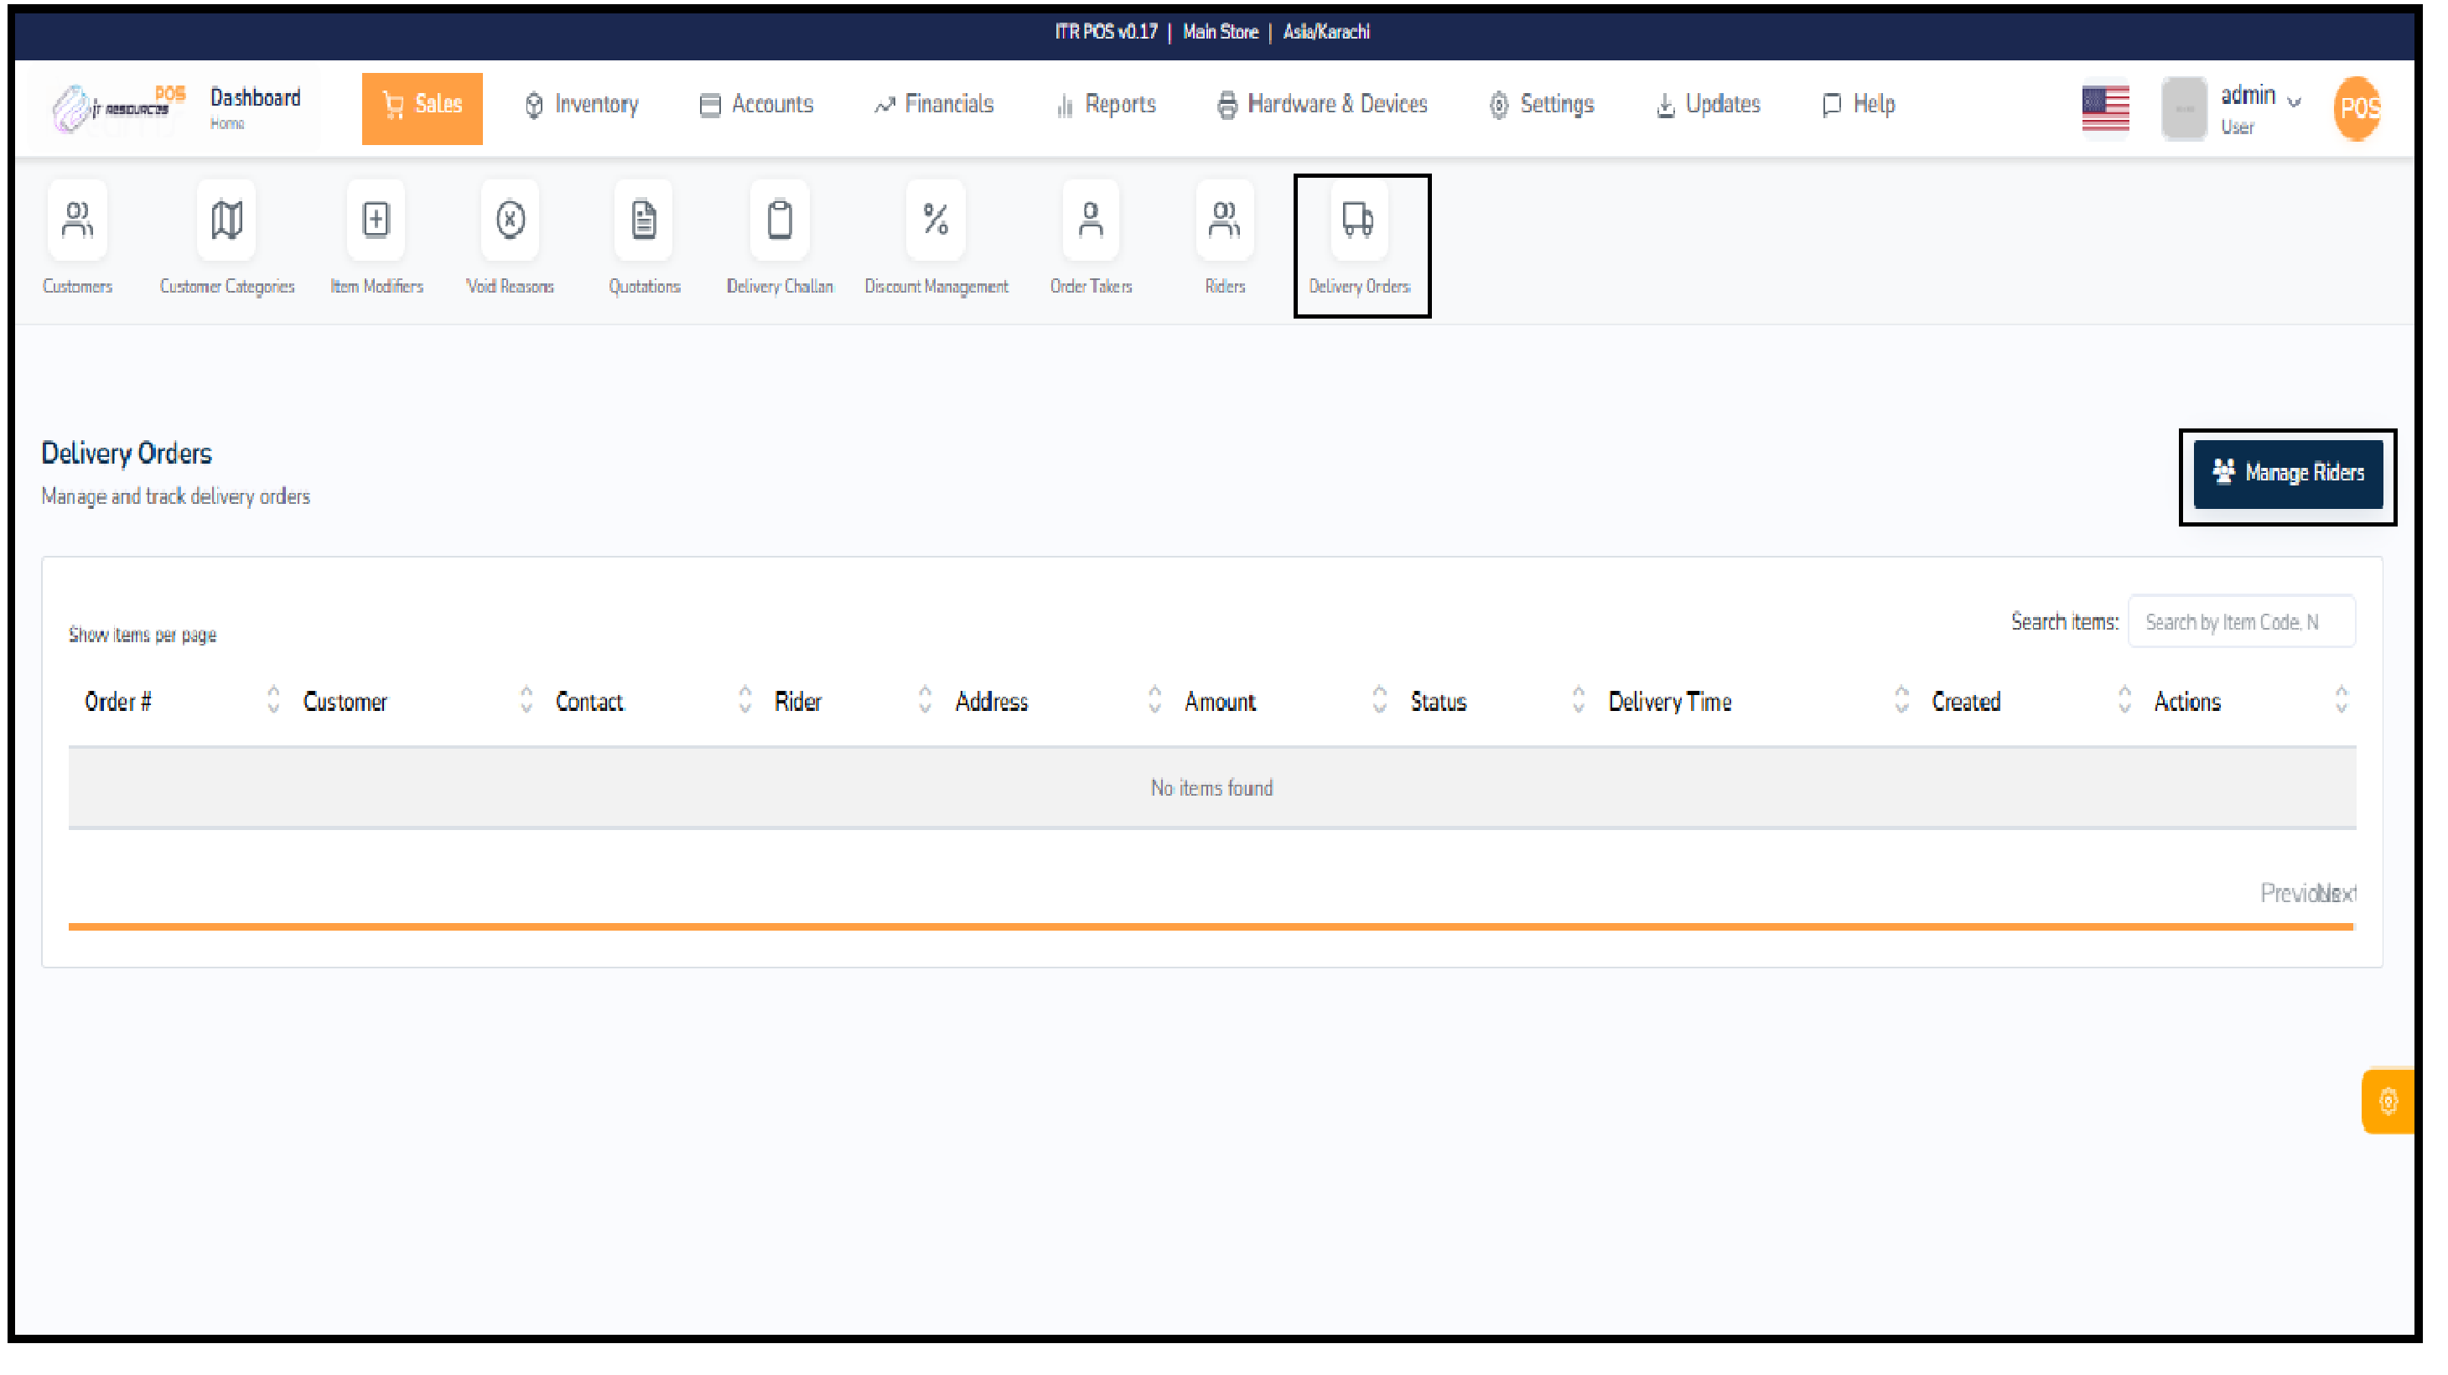Open Discount Management
The width and height of the screenshot is (2448, 1375).
click(x=935, y=237)
